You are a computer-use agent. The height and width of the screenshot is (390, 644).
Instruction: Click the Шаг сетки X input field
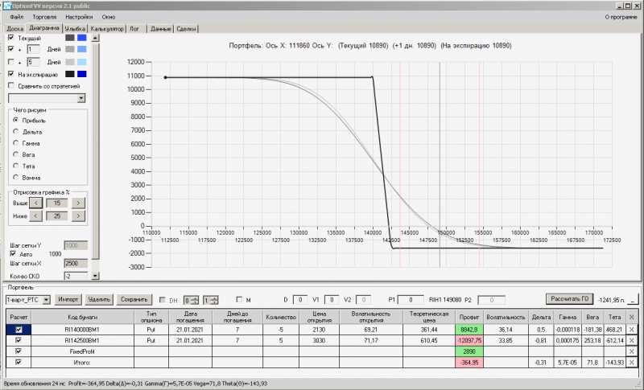[x=76, y=263]
